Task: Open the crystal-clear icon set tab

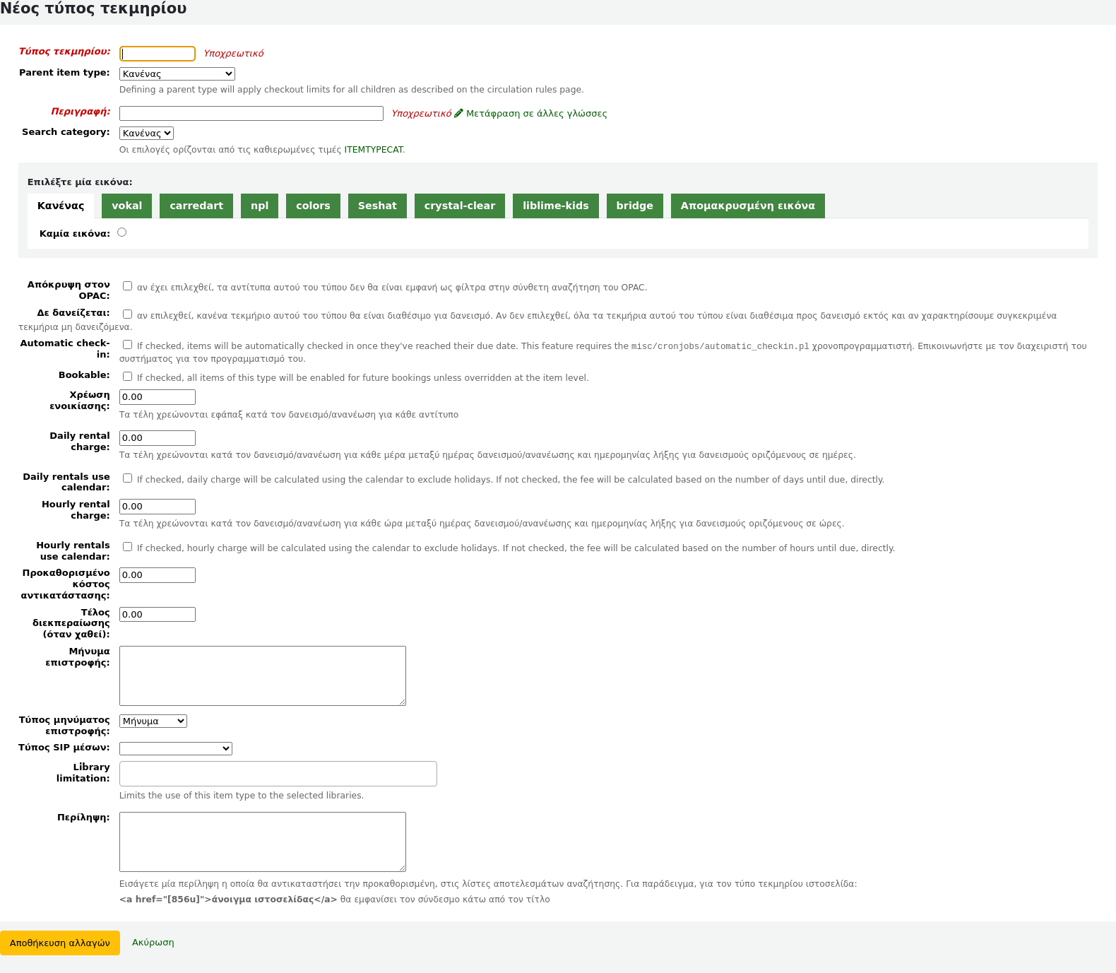Action: (459, 206)
